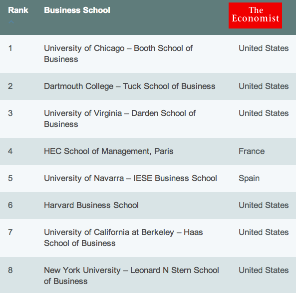Open UC Berkeley Haas School entry
The width and height of the screenshot is (296, 293).
point(123,237)
